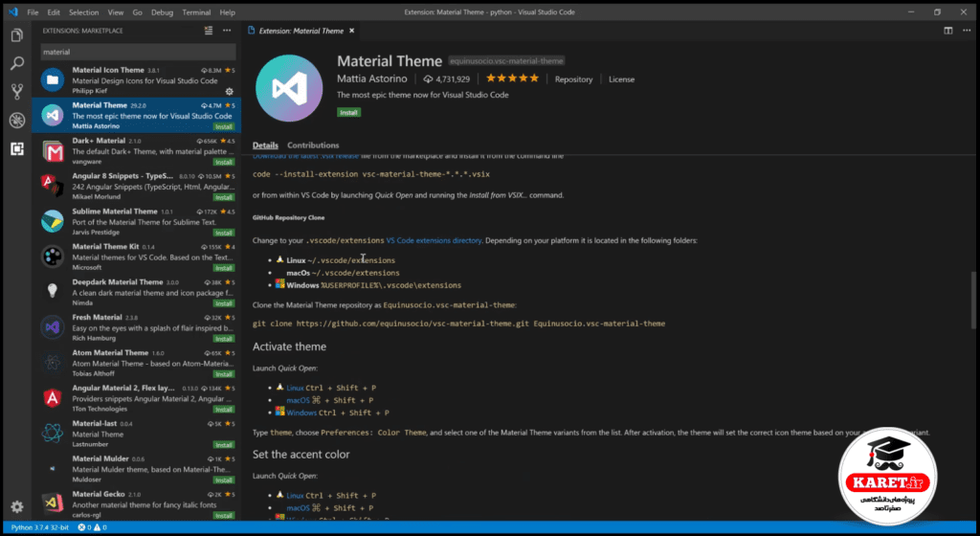The image size is (980, 536).
Task: Click the VS Code logo icon
Action: click(x=13, y=11)
